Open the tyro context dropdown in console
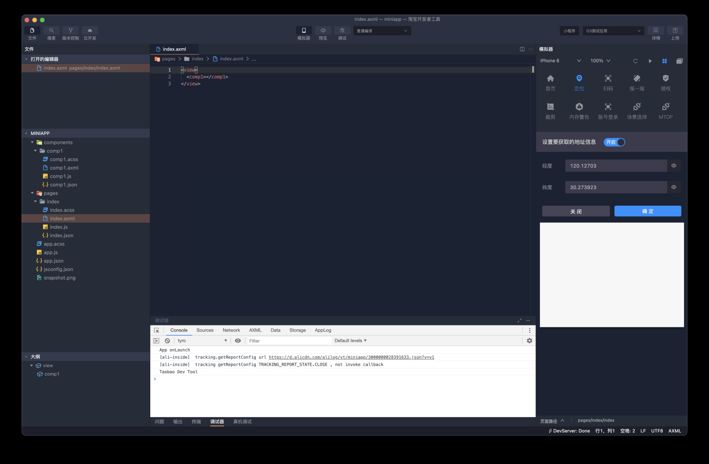The width and height of the screenshot is (709, 464). tap(202, 341)
